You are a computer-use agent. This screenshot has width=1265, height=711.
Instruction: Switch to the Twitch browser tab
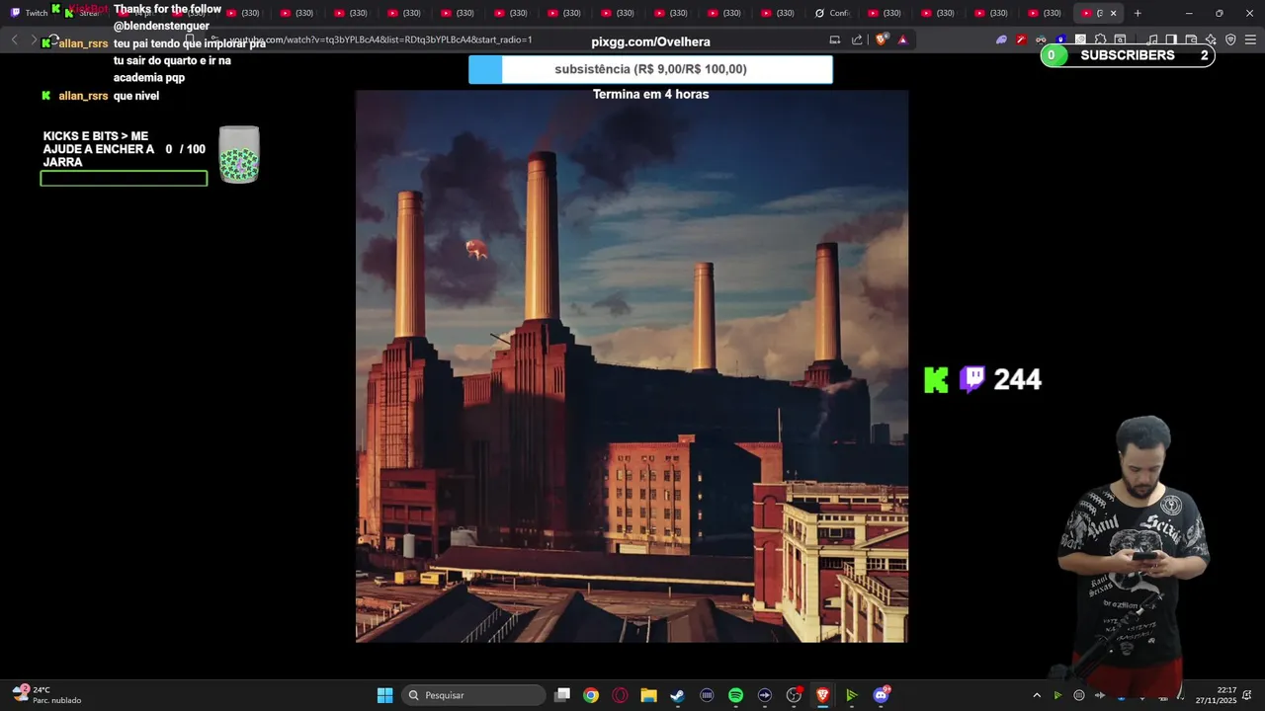pos(30,13)
